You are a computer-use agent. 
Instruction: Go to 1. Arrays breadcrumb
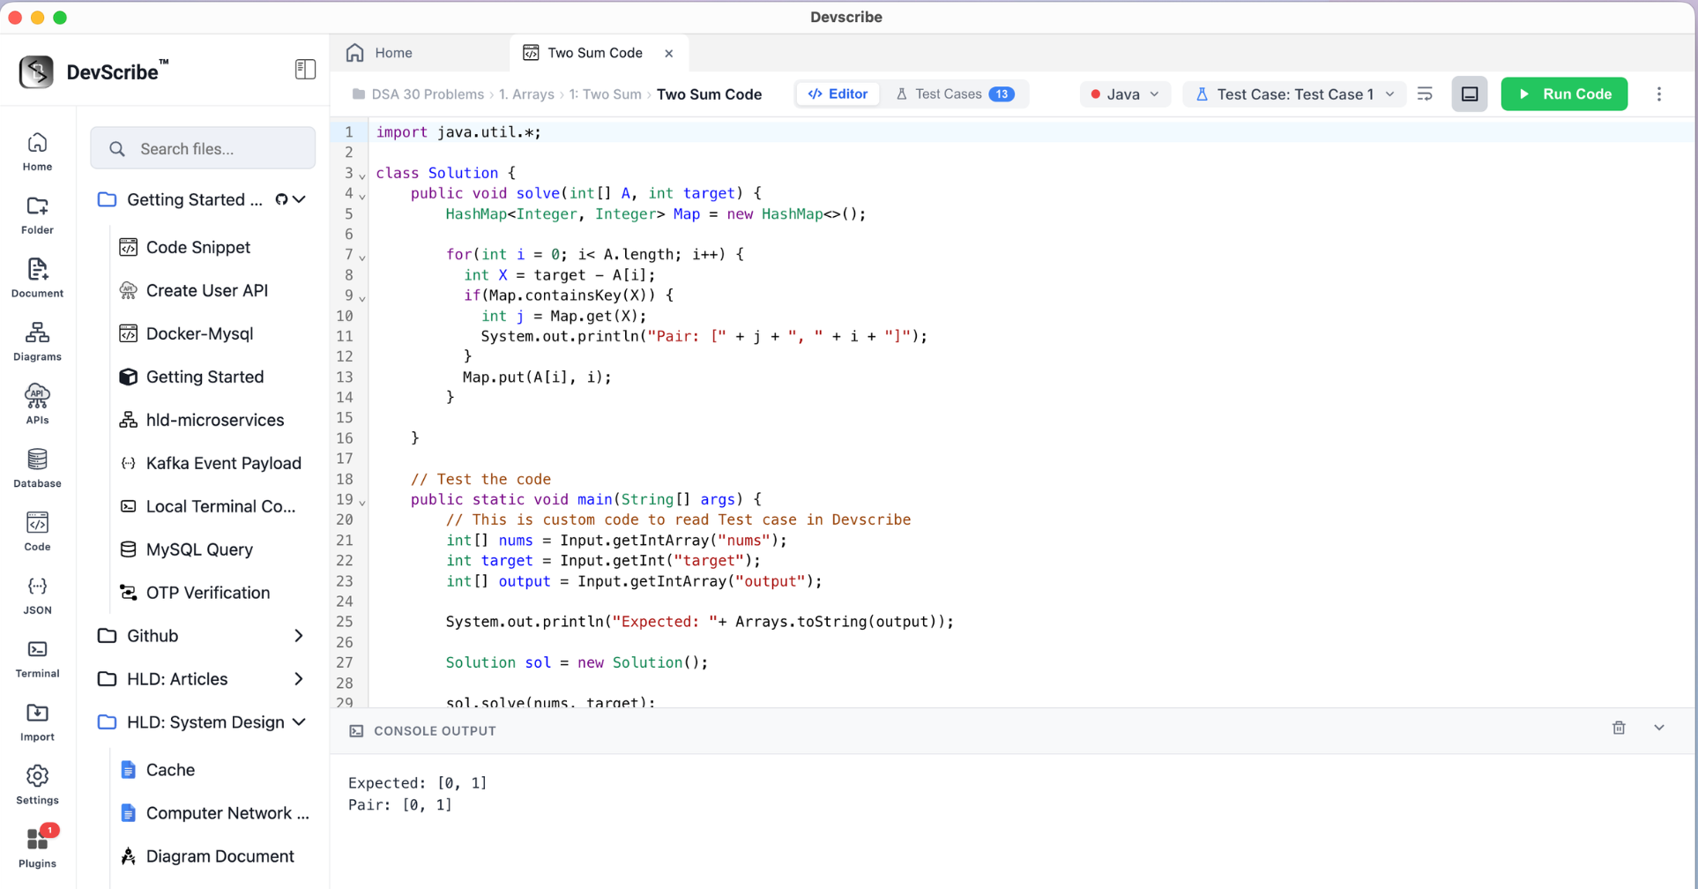(x=526, y=94)
